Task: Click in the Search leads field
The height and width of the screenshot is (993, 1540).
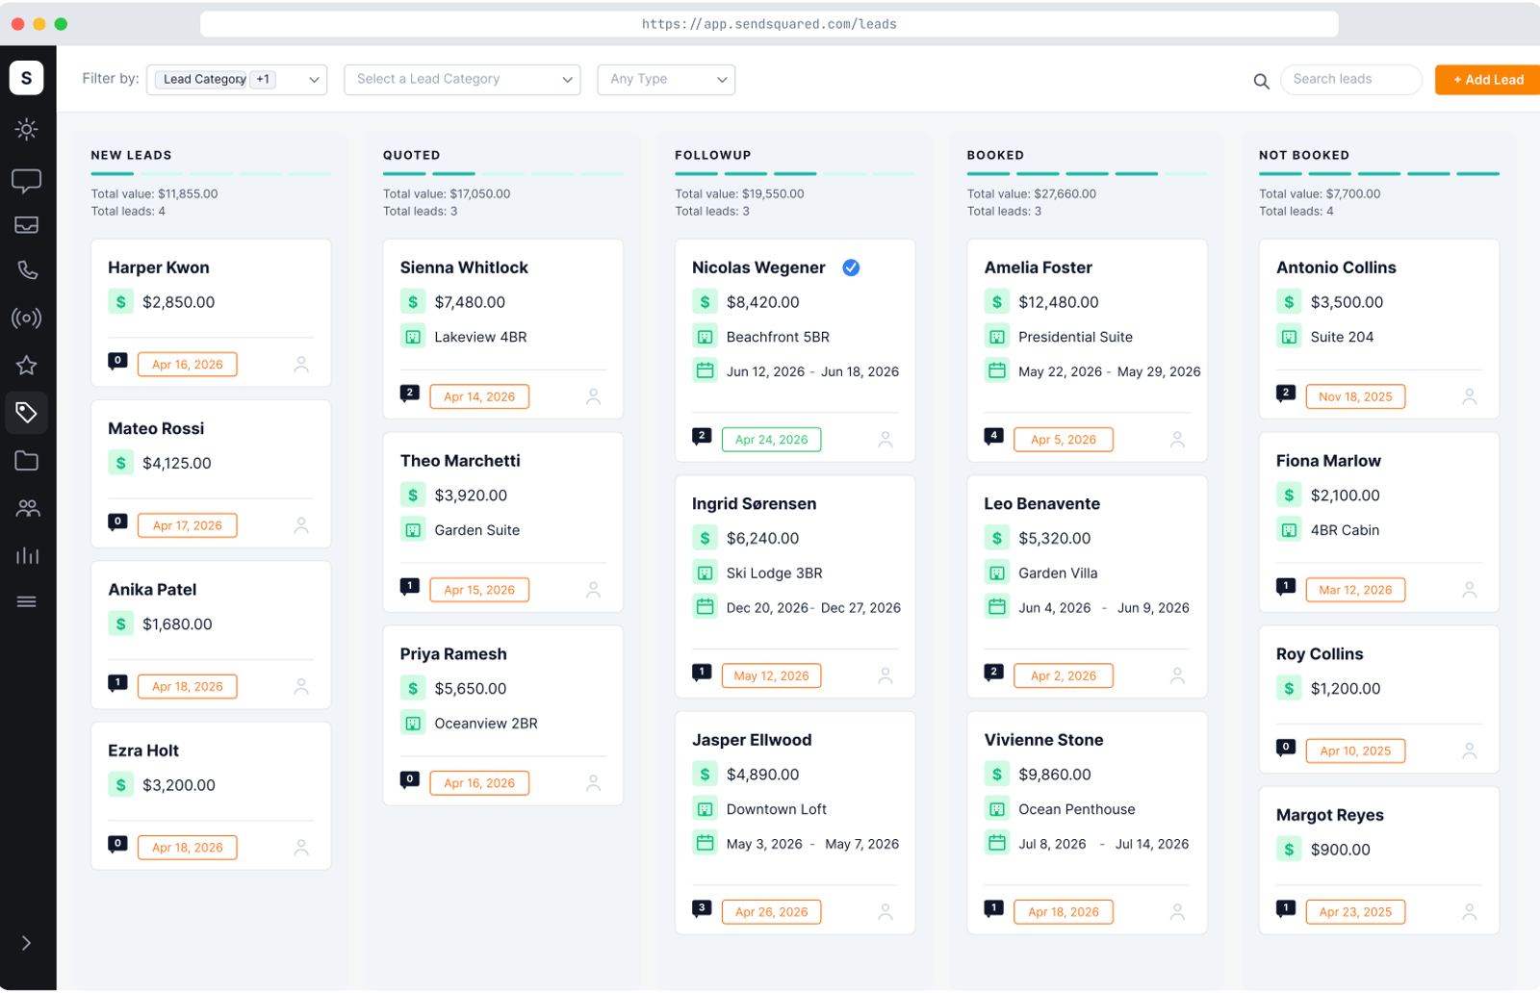Action: [1351, 80]
